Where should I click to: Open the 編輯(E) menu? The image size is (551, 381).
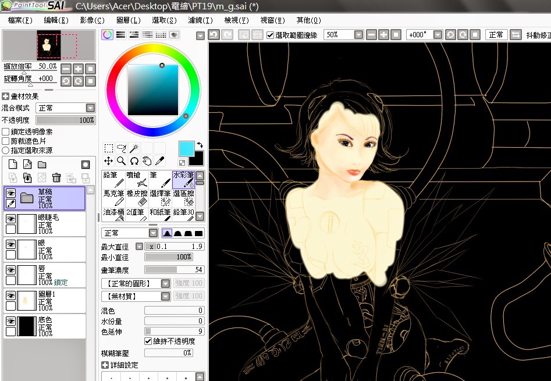[56, 20]
